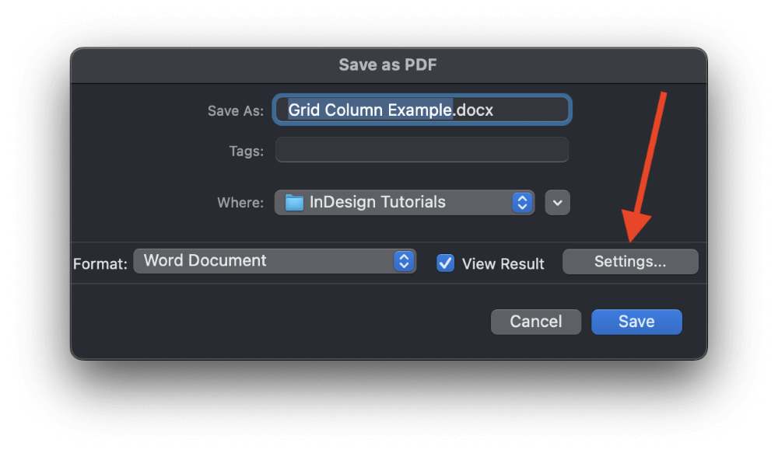The image size is (778, 453).
Task: Click the InDesign Tutorials folder icon
Action: (x=294, y=203)
